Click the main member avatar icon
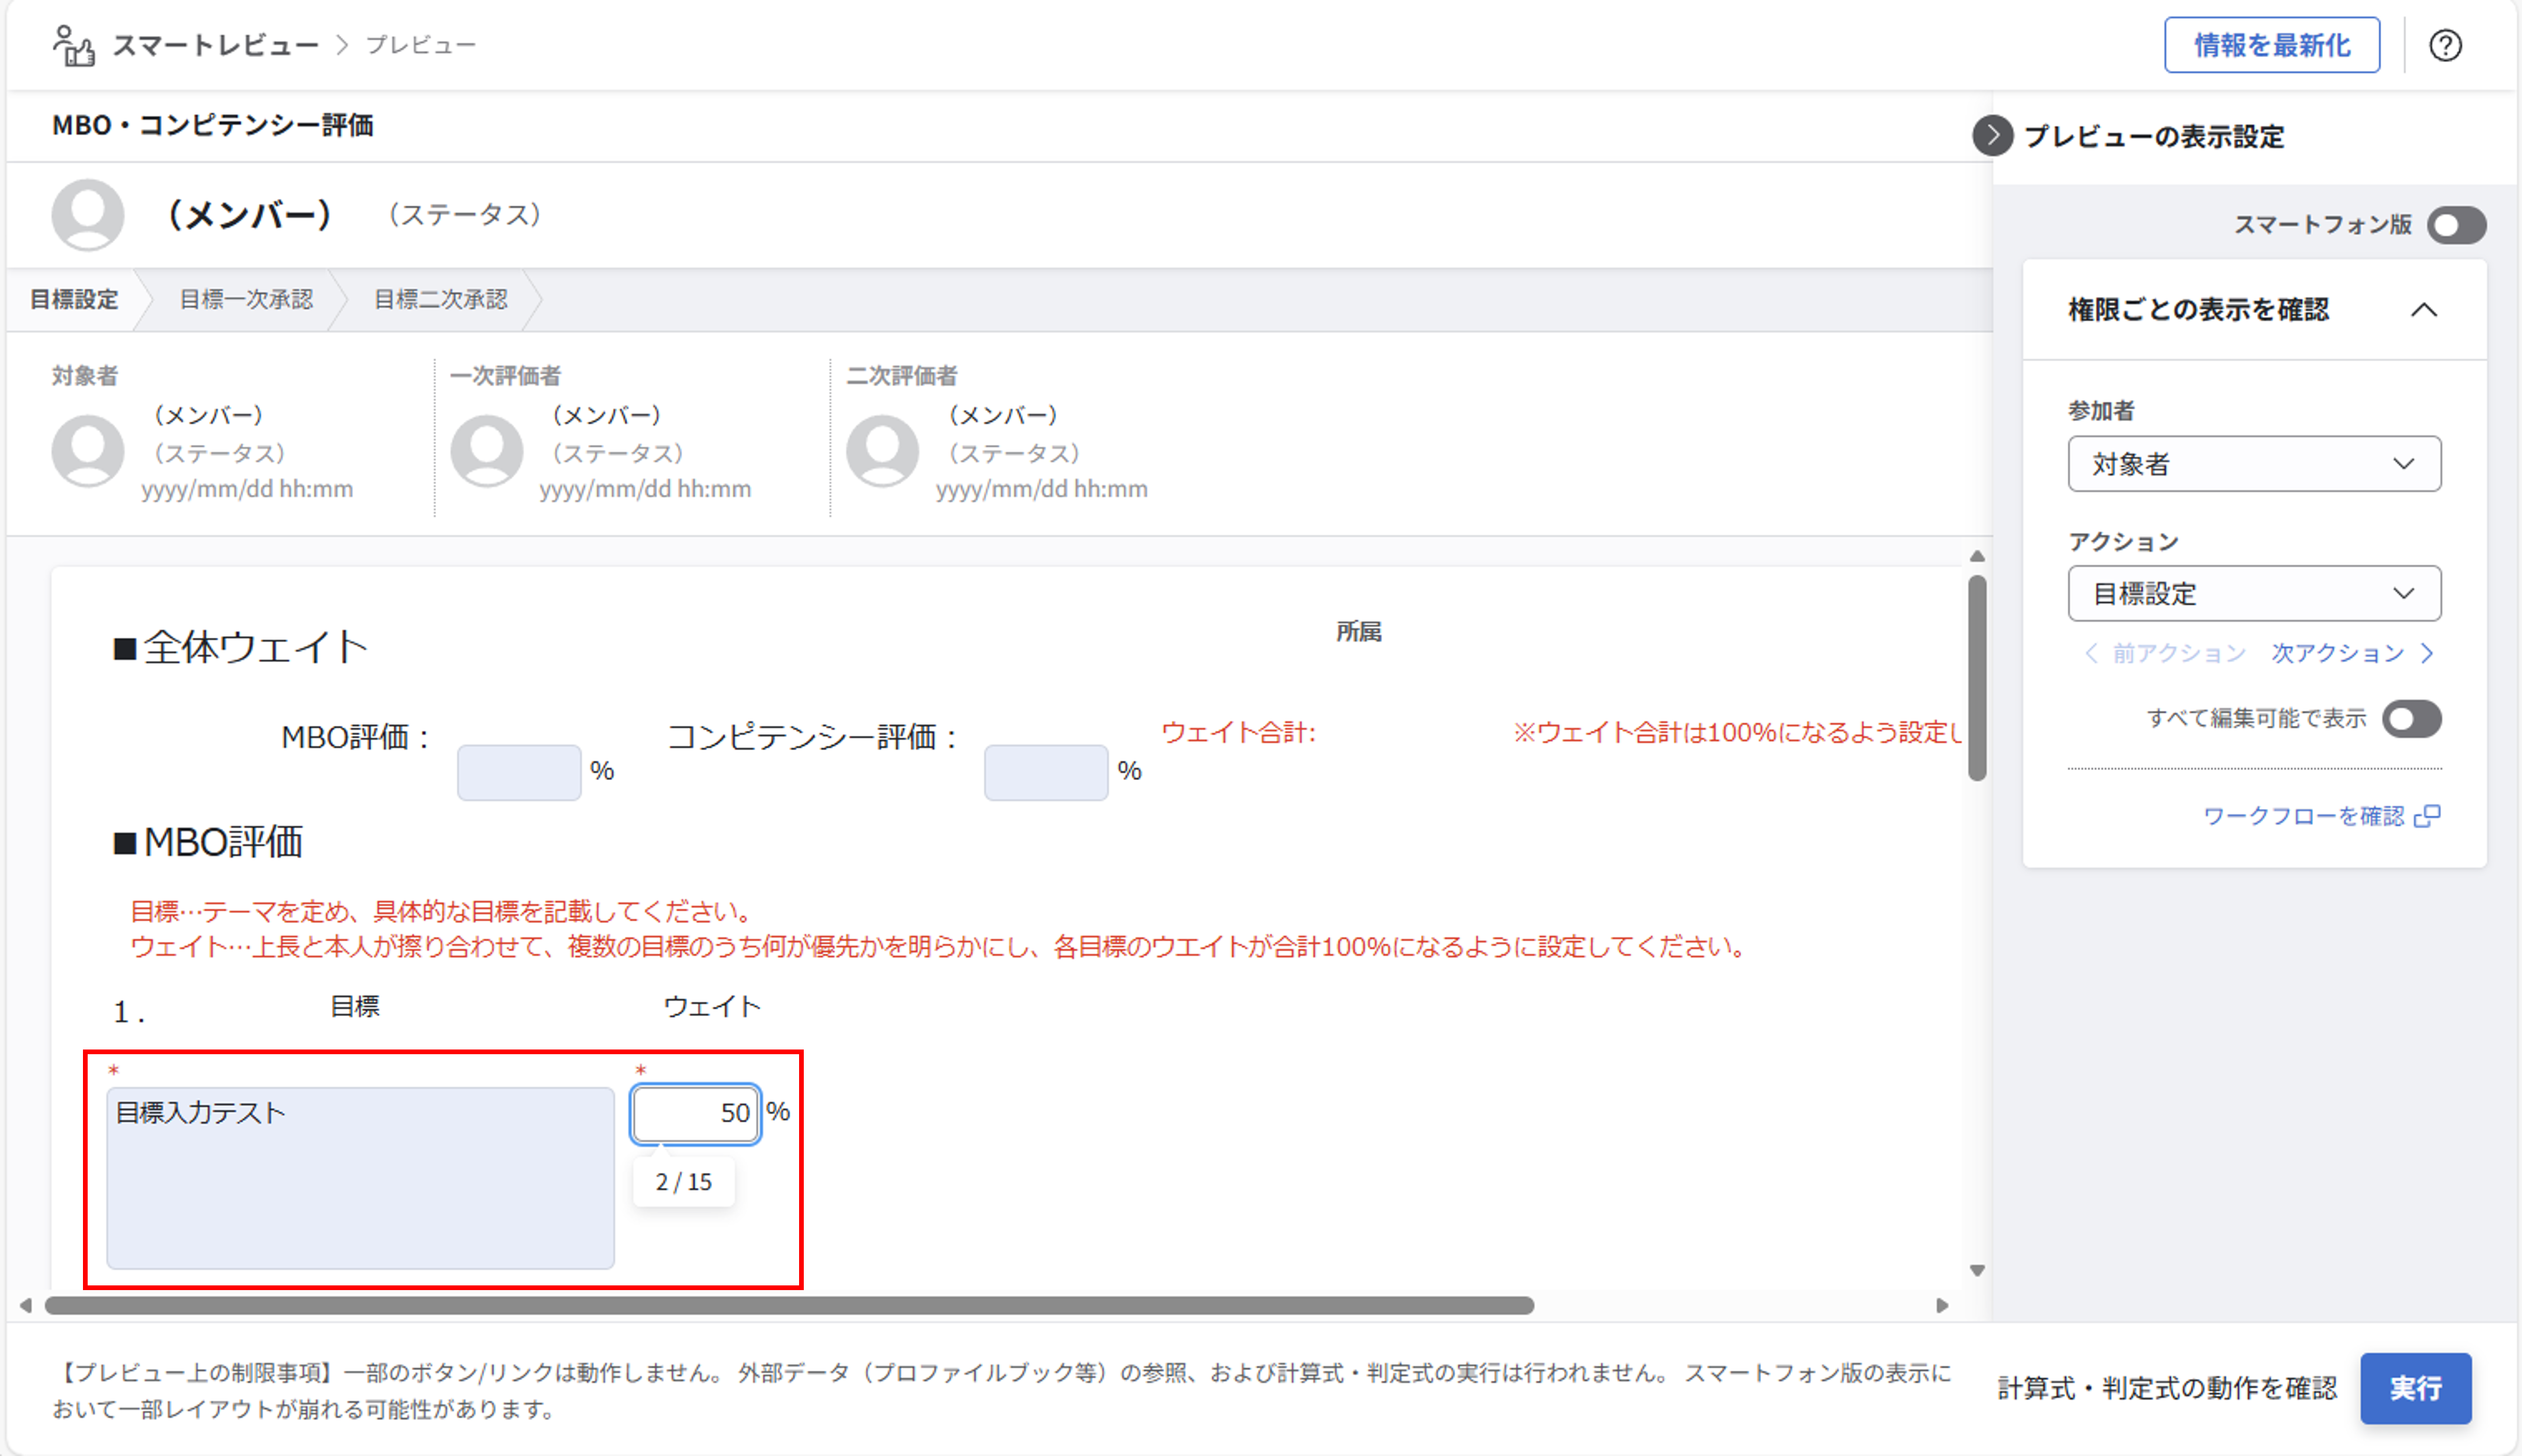Screen dimensions: 2522x1456 [88, 214]
